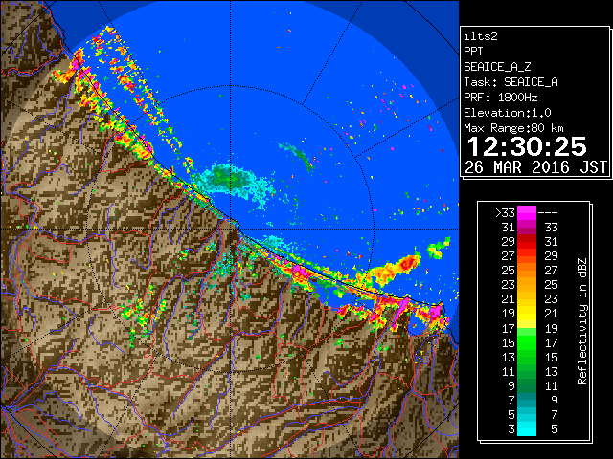Pick the green 13-15 dBZ color swatch
The width and height of the screenshot is (613, 459).
point(527,357)
